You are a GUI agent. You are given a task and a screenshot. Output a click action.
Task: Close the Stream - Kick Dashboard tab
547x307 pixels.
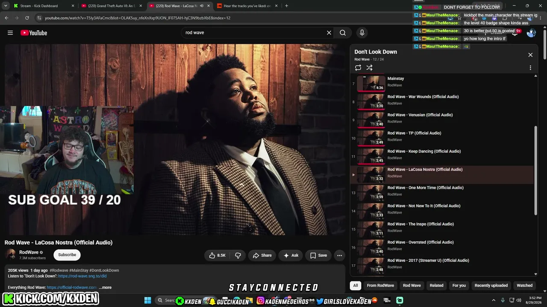(73, 6)
